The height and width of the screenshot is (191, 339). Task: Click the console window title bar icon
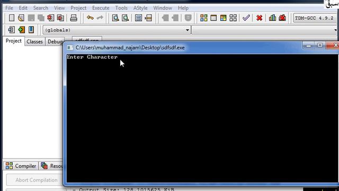coord(70,48)
